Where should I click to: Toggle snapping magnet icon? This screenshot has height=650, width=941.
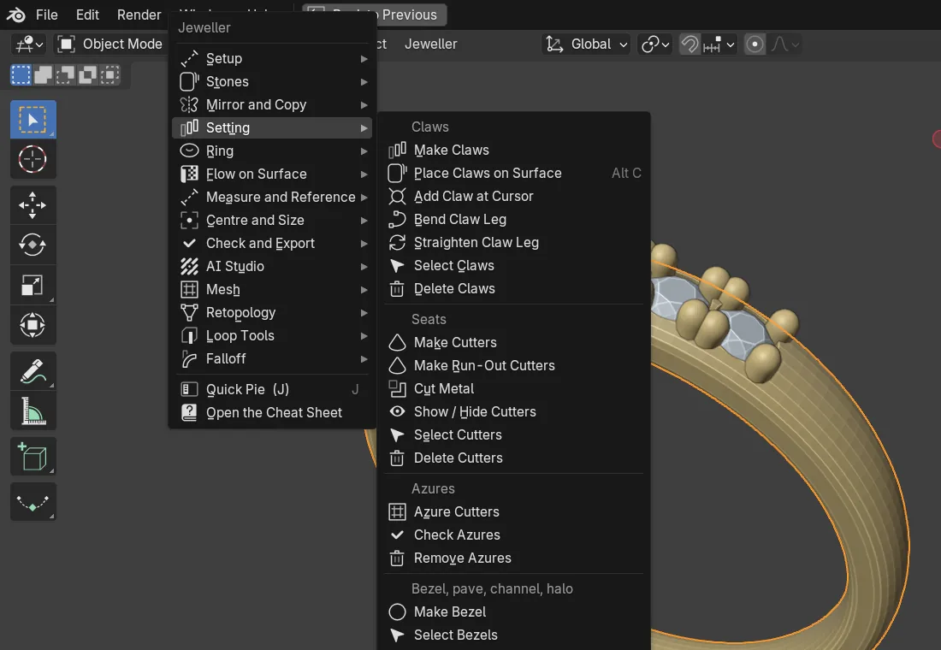[689, 44]
